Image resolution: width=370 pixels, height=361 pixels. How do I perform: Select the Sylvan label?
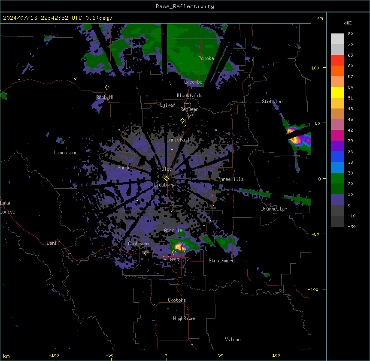pyautogui.click(x=167, y=105)
